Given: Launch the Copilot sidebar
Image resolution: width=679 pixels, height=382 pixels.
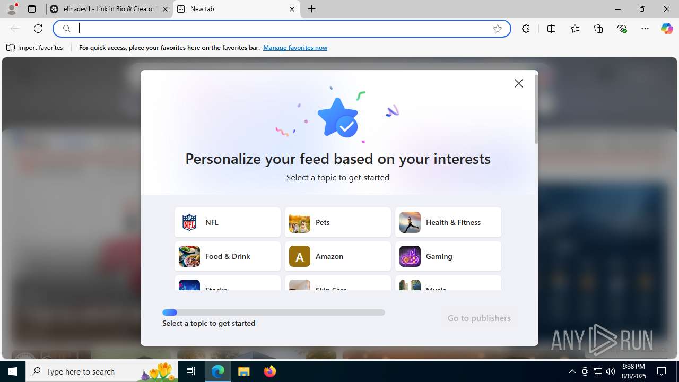Looking at the screenshot, I should pyautogui.click(x=667, y=29).
